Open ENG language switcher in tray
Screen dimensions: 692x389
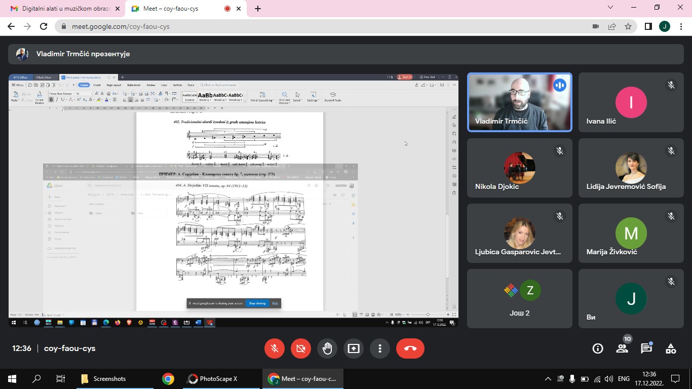tap(624, 378)
